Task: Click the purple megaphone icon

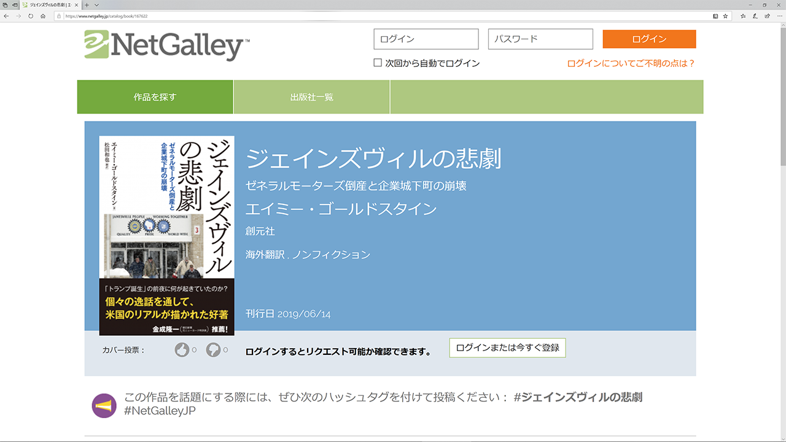Action: pyautogui.click(x=104, y=405)
